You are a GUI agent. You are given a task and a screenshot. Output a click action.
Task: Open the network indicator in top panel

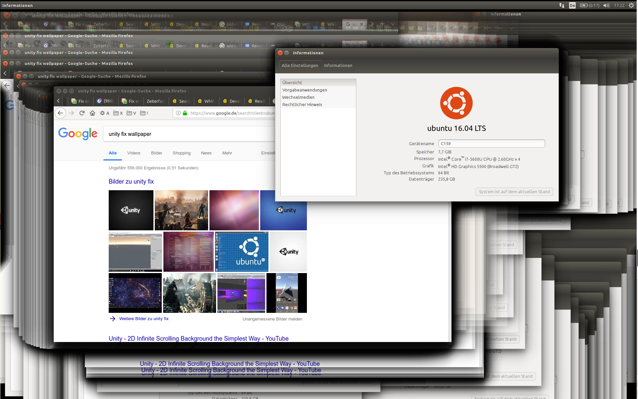click(562, 5)
